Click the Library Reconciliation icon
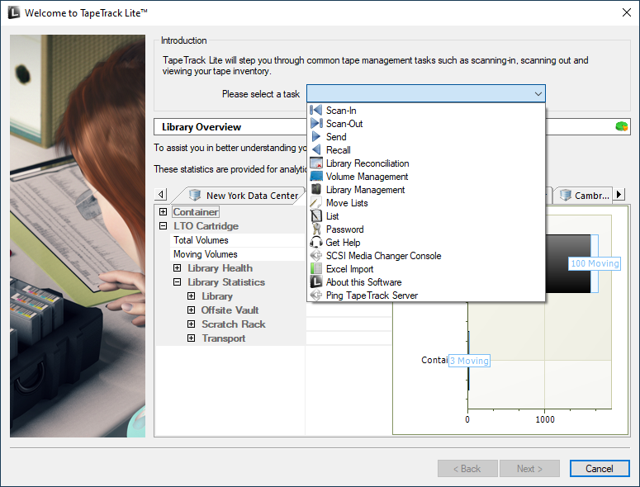640x487 pixels. 316,163
